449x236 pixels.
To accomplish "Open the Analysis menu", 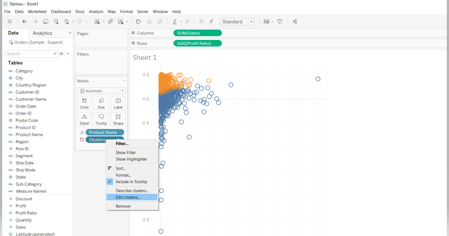I will [96, 11].
